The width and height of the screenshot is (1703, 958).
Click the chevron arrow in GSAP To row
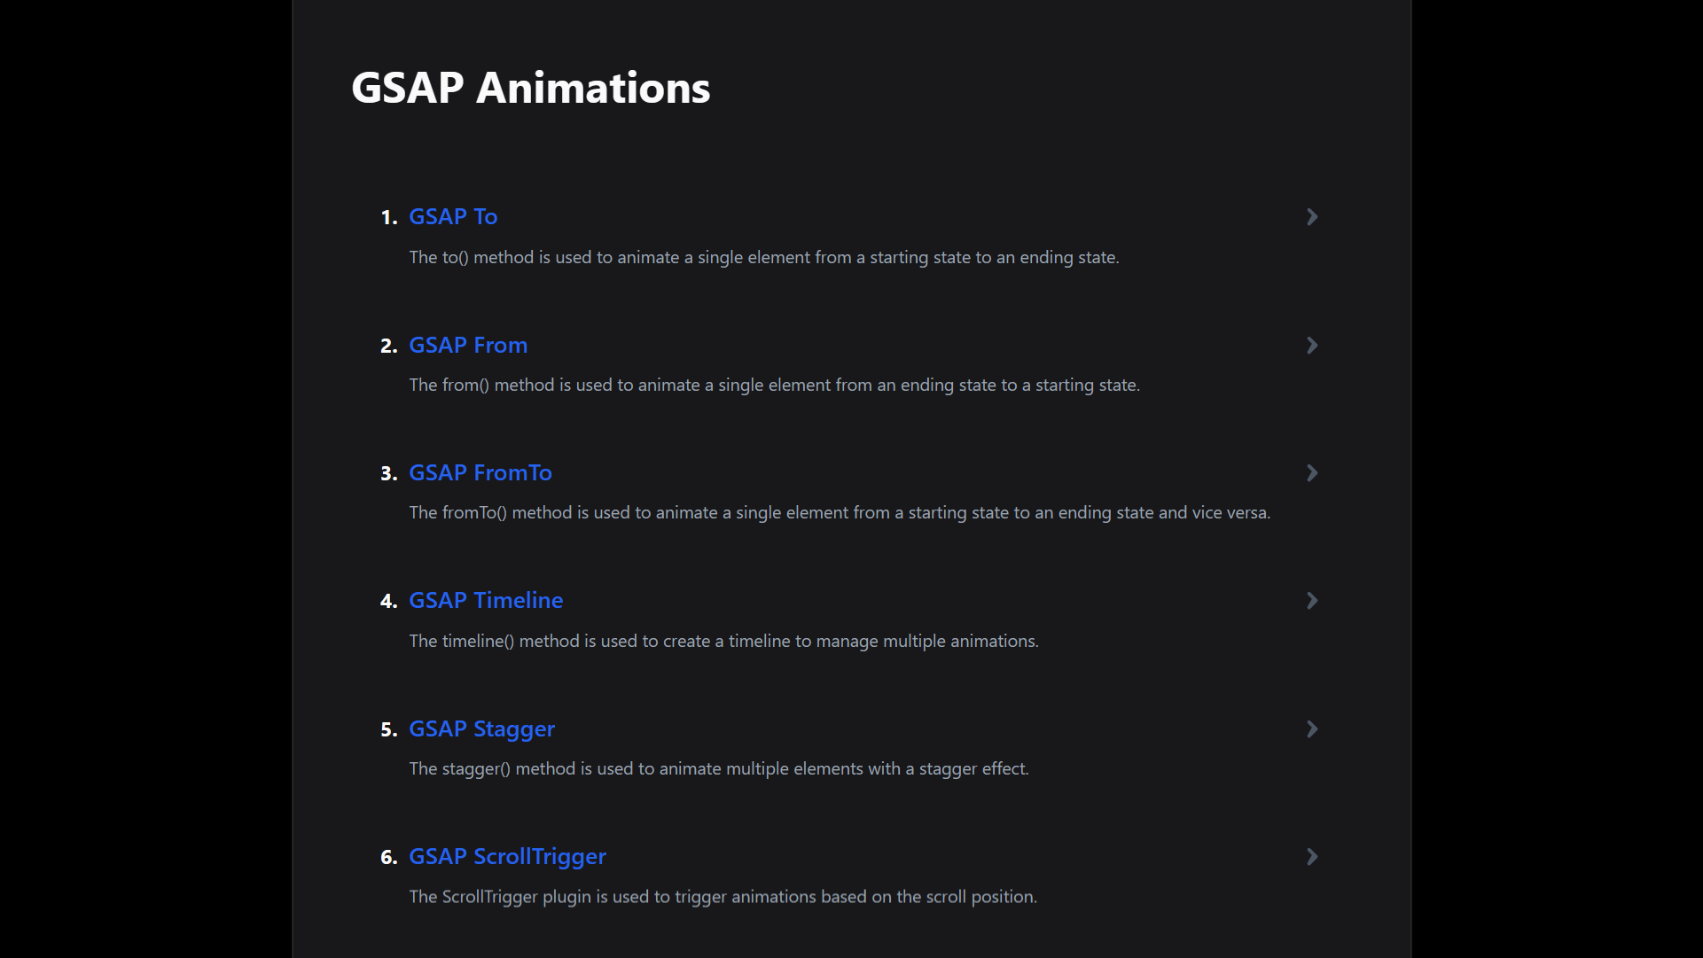(1312, 217)
